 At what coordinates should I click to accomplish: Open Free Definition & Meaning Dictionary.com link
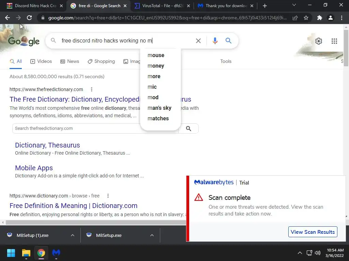tap(74, 206)
